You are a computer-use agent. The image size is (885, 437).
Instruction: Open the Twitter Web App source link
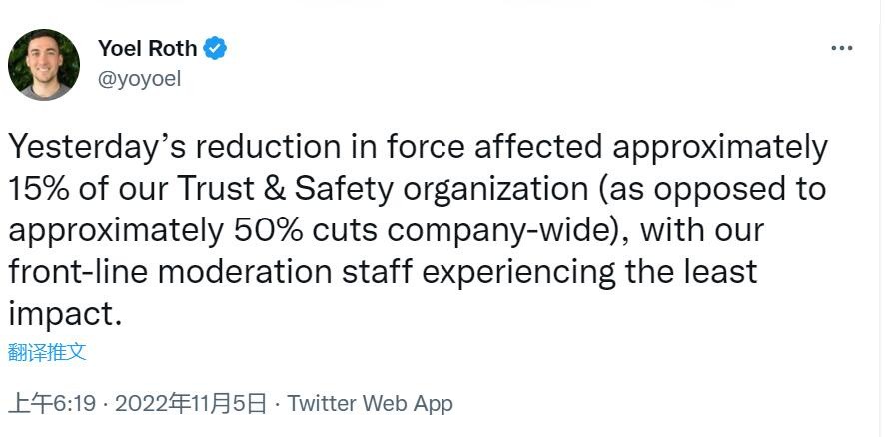[370, 404]
